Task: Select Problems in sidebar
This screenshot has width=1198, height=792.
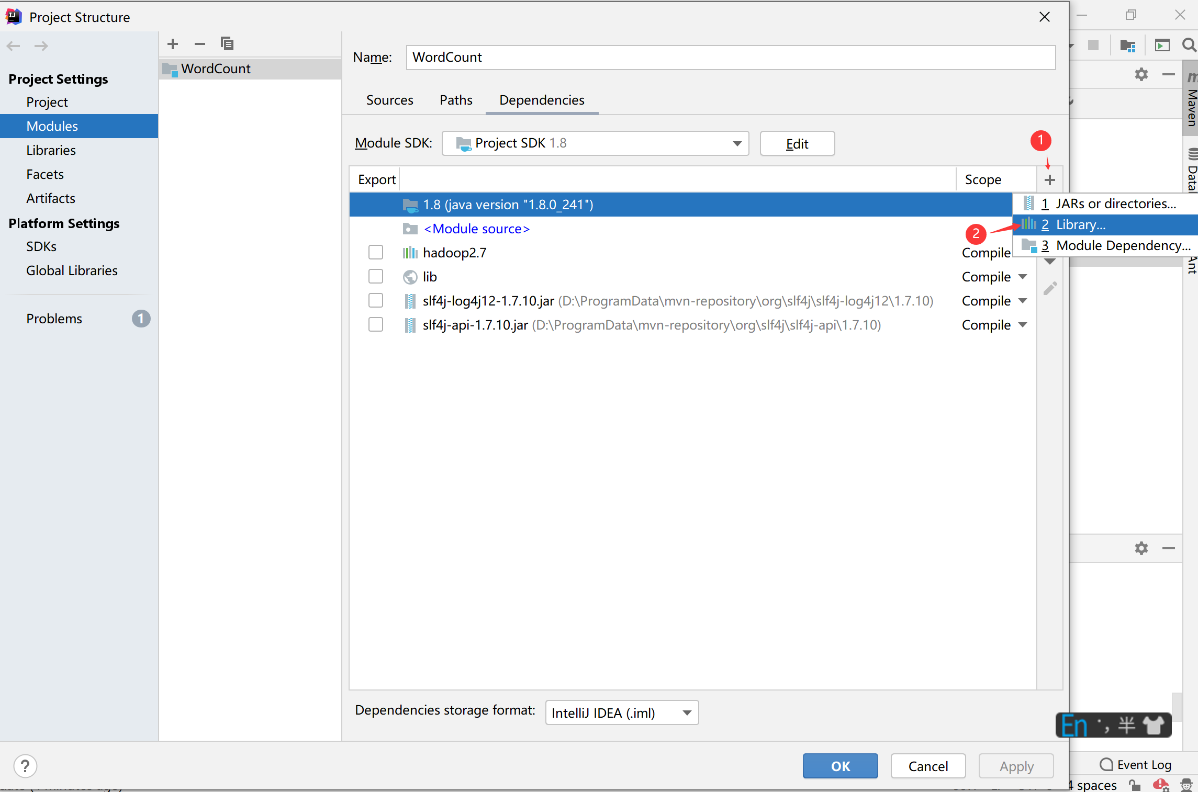Action: [79, 319]
